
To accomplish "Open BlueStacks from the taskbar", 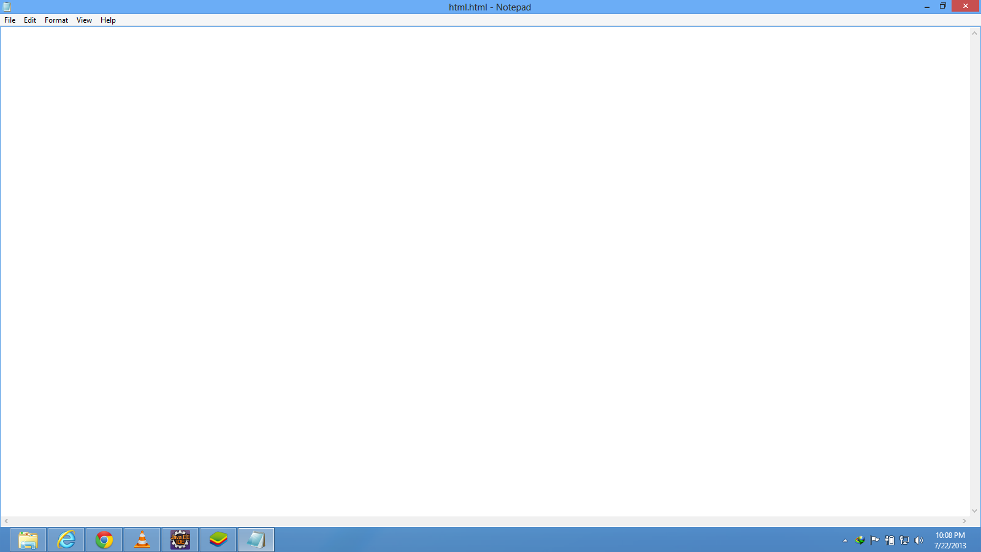I will [x=218, y=540].
